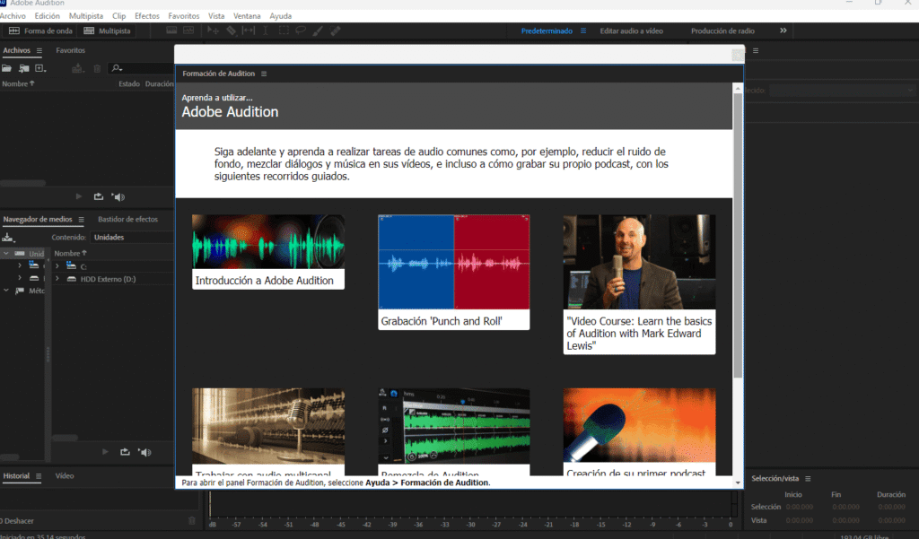Show the spectral pitch display

[188, 30]
